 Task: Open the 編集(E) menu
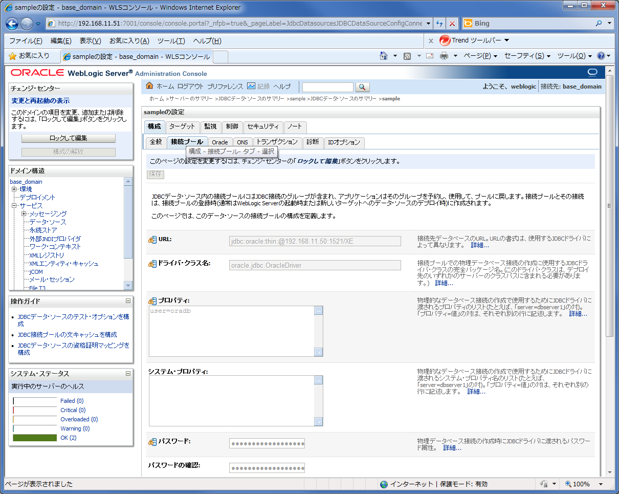tap(61, 41)
